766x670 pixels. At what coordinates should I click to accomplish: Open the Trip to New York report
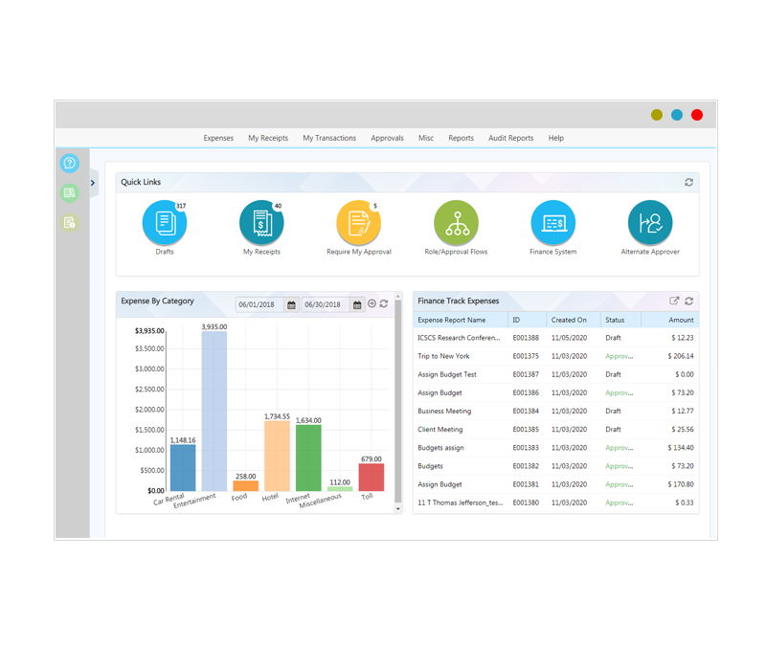(x=443, y=356)
